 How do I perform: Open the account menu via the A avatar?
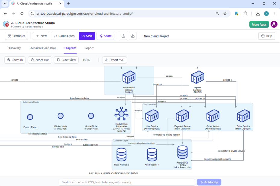274,24
